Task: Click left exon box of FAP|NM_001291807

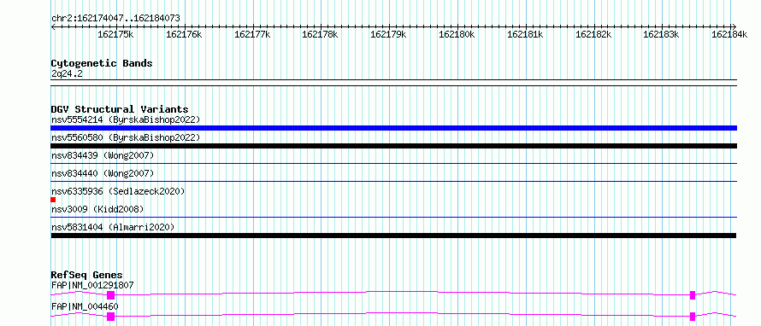Action: [110, 295]
